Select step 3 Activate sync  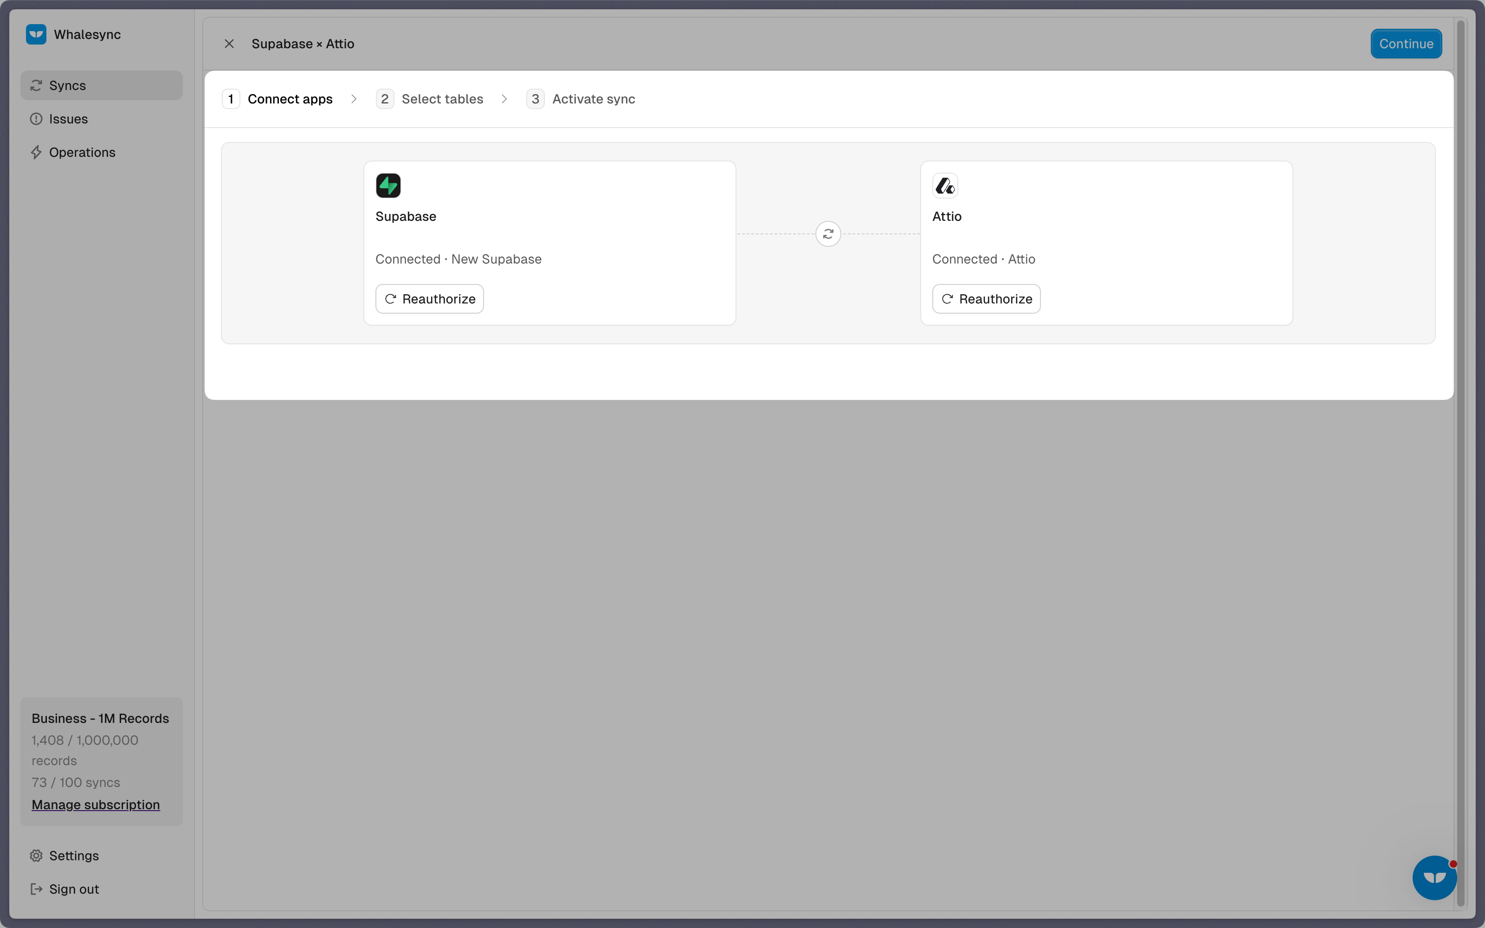581,99
